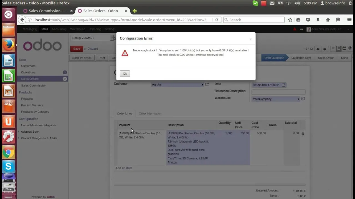The height and width of the screenshot is (199, 355).
Task: Open the Settings top menu
Action: tap(110, 29)
